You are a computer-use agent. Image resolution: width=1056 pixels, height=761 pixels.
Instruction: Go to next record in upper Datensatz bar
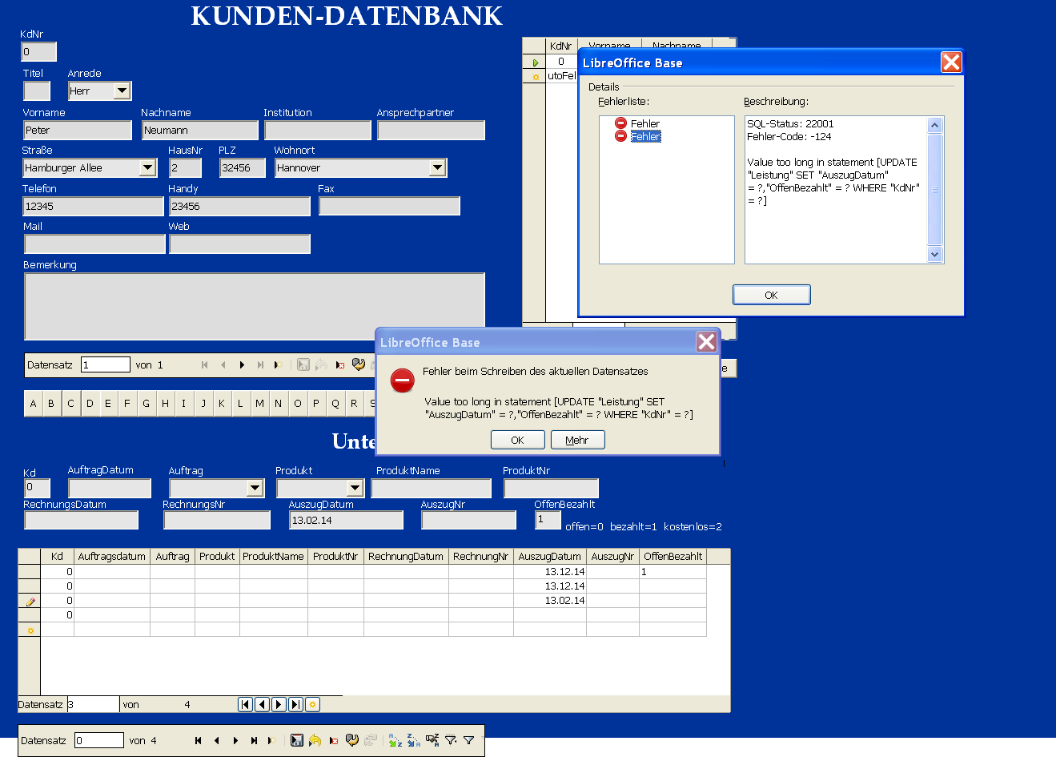242,365
